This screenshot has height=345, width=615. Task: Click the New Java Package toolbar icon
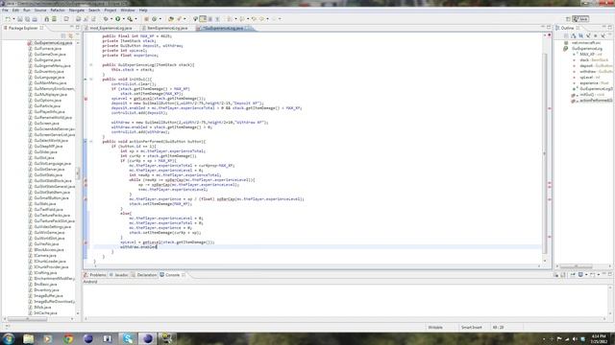click(146, 19)
